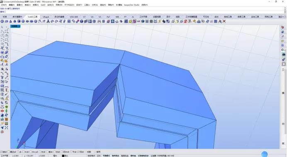Image resolution: width=287 pixels, height=157 pixels.
Task: Click the magenta-outlined box icon in SubD toolbar
Action: coord(134,22)
